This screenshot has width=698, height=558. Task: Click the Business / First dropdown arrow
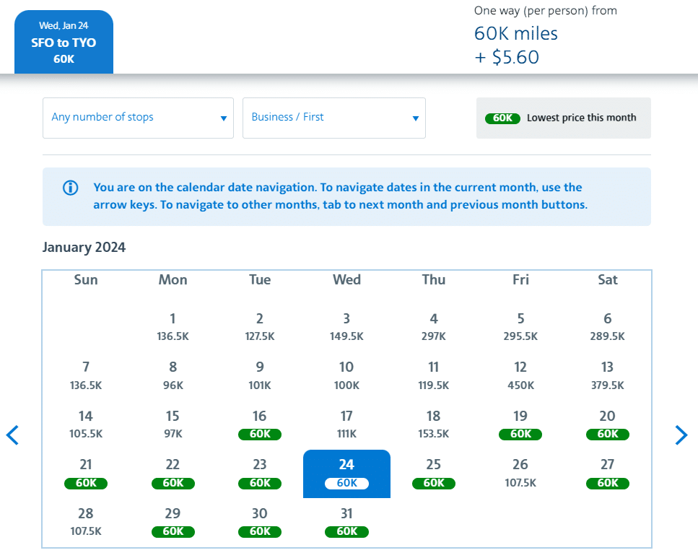(x=415, y=118)
